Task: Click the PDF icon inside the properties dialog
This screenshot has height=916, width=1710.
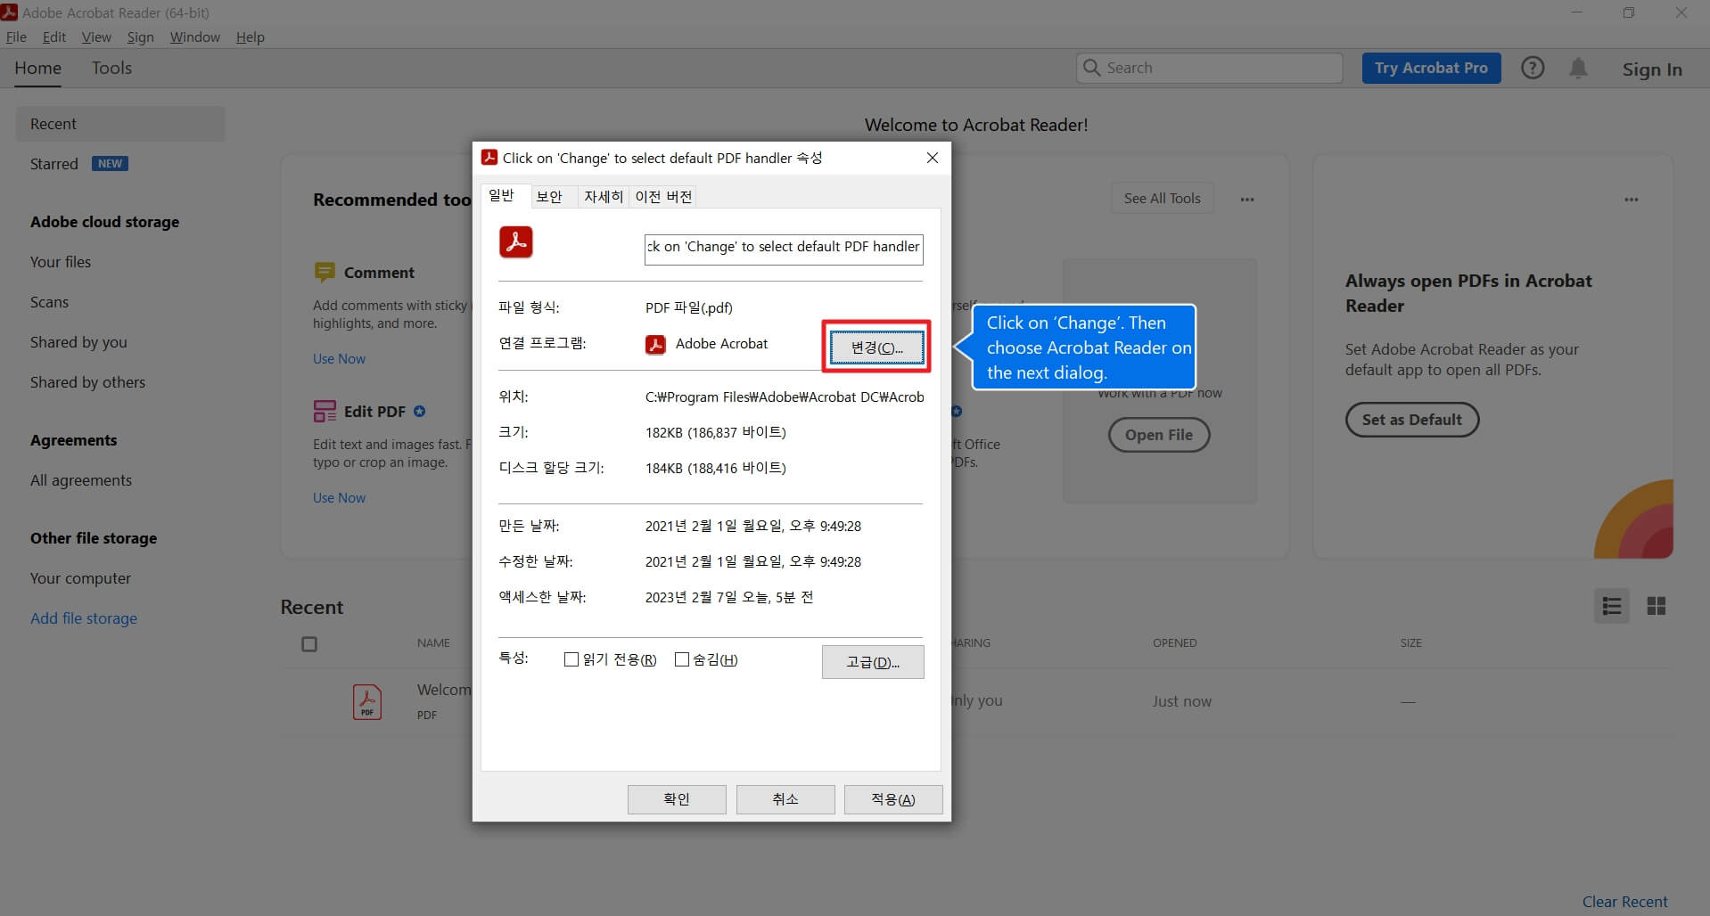Action: pos(515,241)
